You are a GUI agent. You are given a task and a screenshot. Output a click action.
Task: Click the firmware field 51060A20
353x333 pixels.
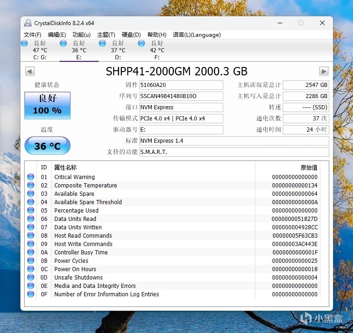click(181, 85)
